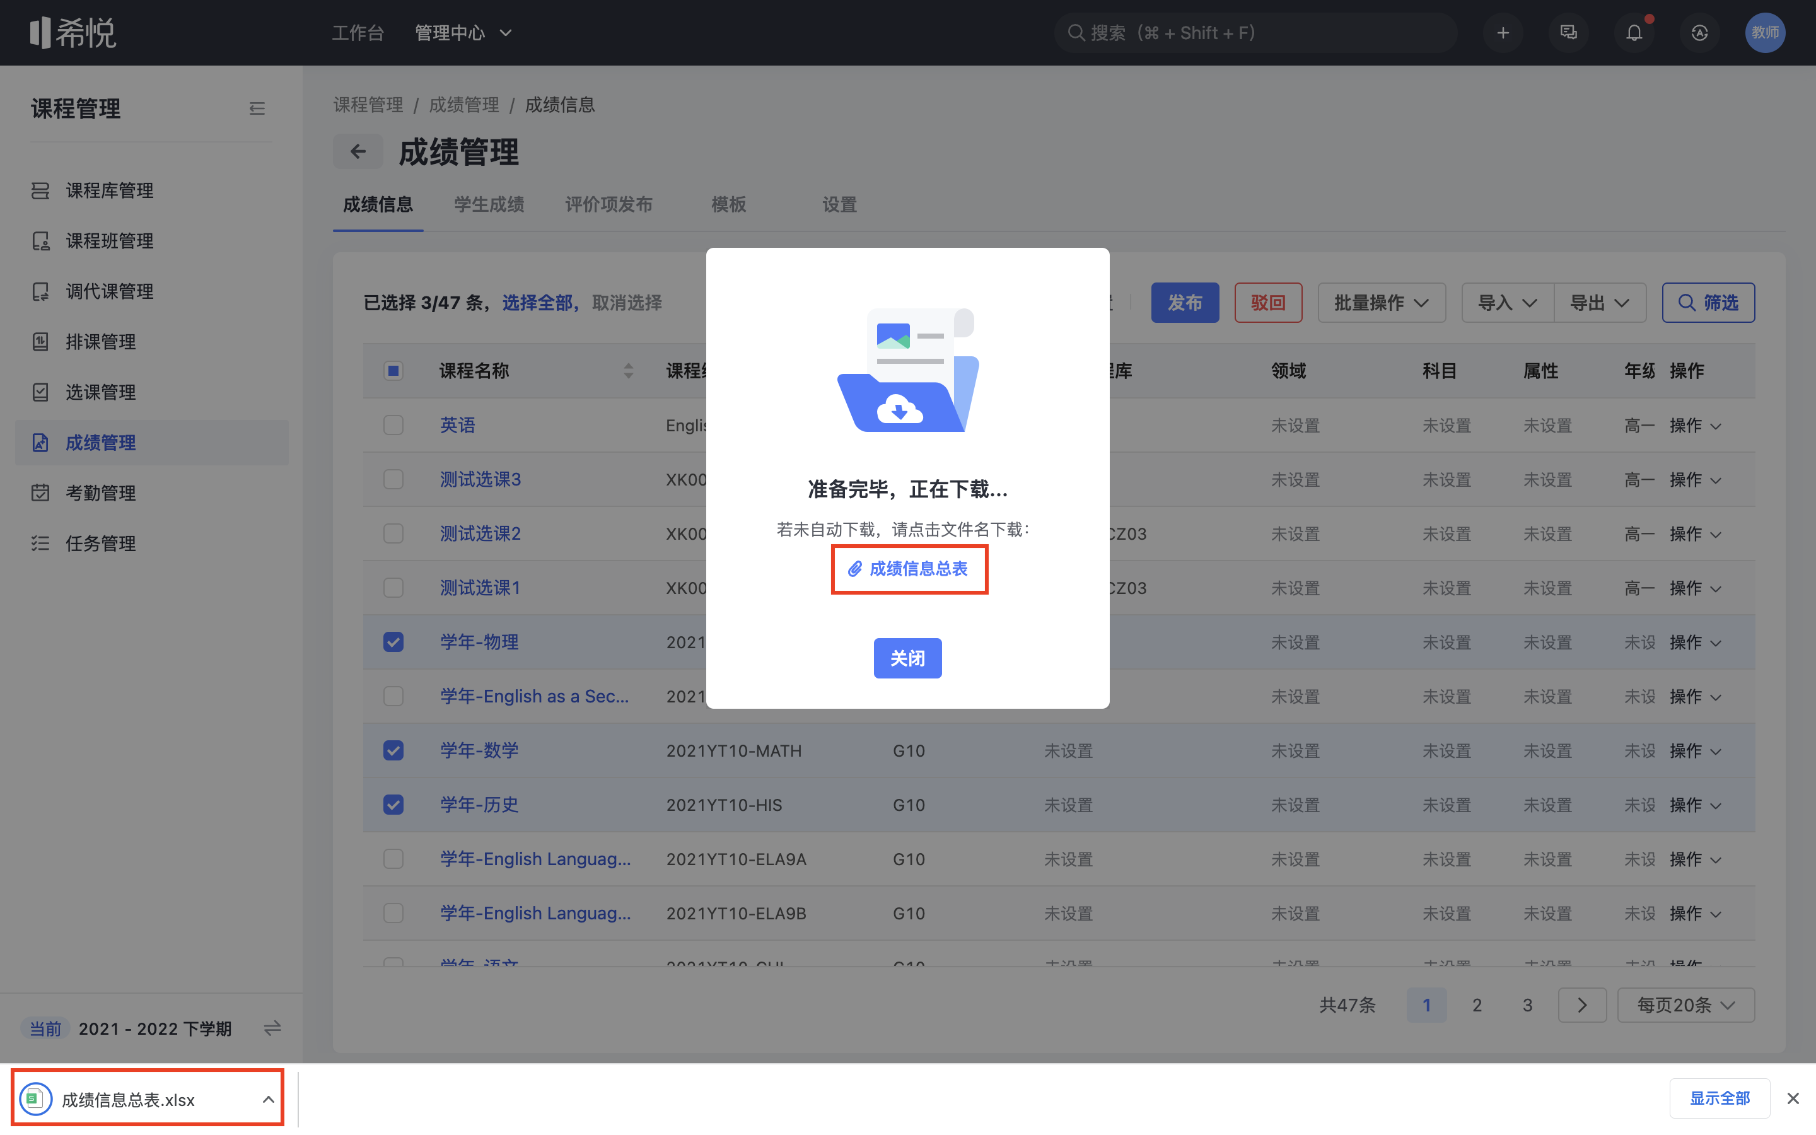The width and height of the screenshot is (1816, 1135).
Task: Check the 测试选课3 row checkbox
Action: click(393, 479)
